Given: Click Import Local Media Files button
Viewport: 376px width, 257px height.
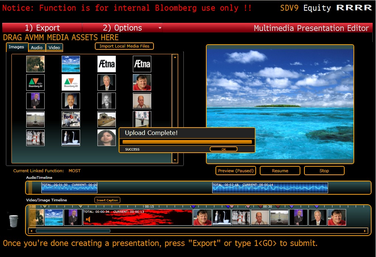Looking at the screenshot, I should point(124,46).
